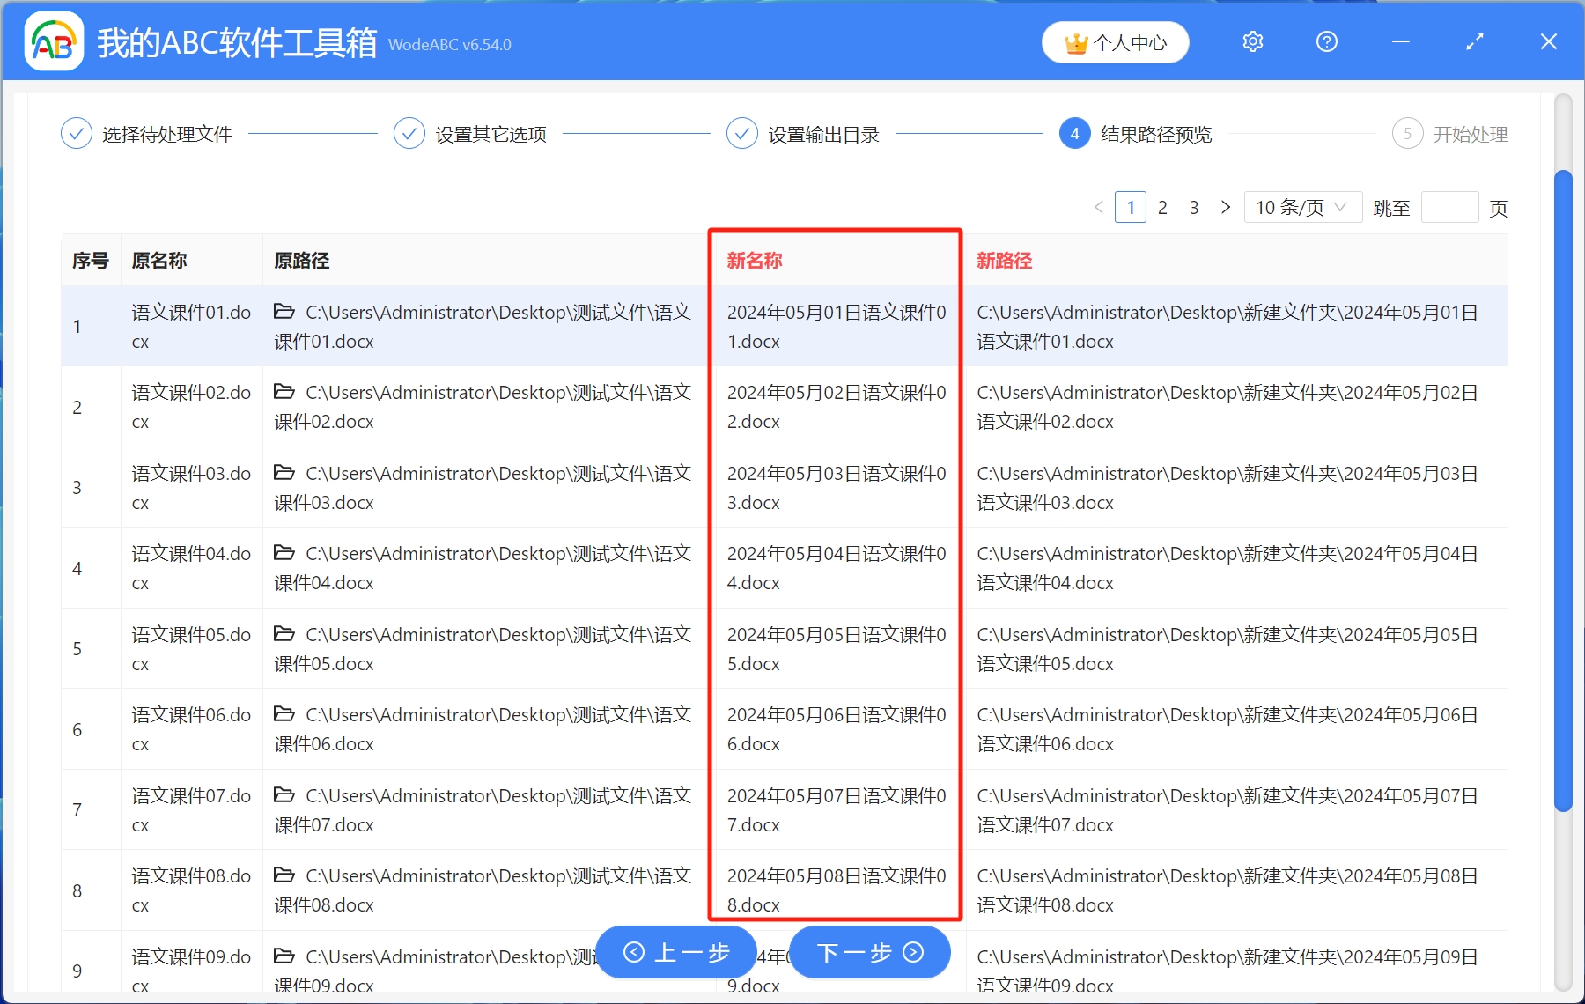Click the folder icon beside 语文课件05.docx path
Viewport: 1585px width, 1004px height.
284,634
